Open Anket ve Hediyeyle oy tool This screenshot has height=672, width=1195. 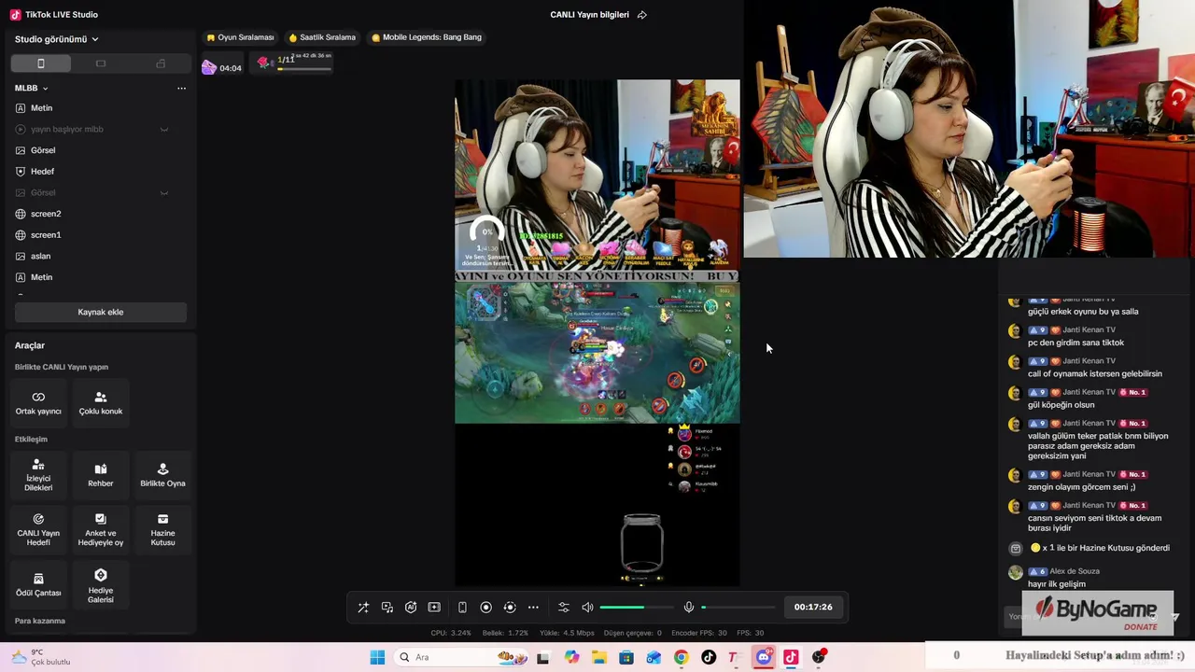coord(101,529)
